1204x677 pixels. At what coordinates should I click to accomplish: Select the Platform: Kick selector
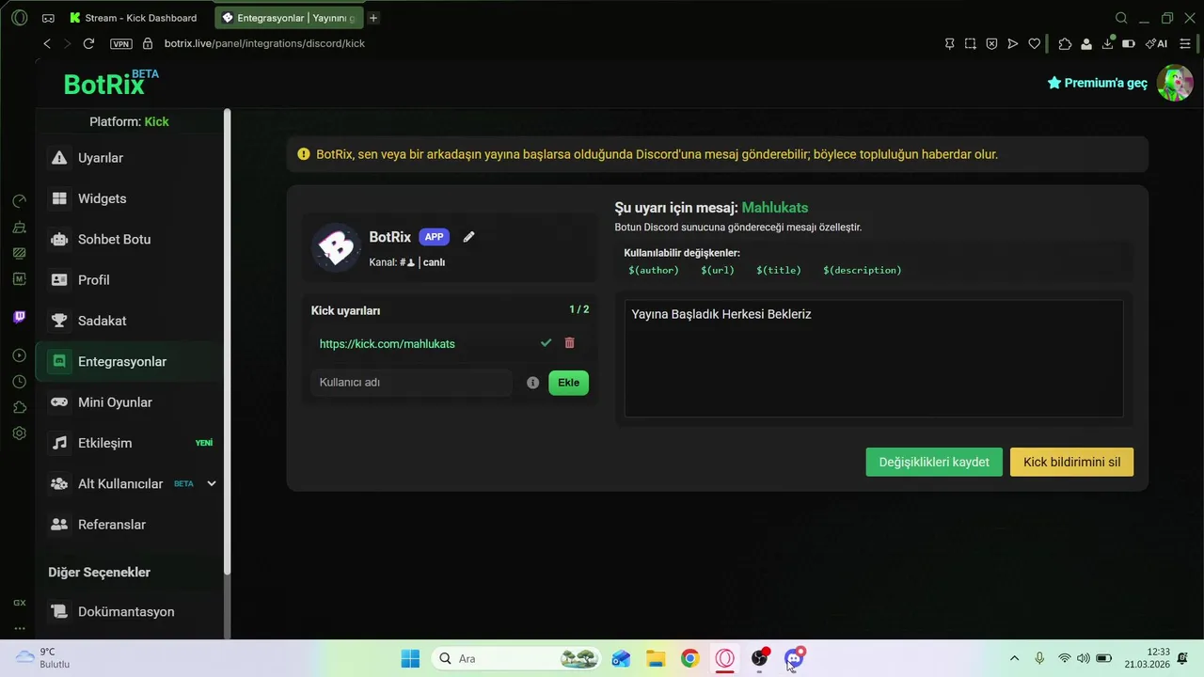coord(130,121)
